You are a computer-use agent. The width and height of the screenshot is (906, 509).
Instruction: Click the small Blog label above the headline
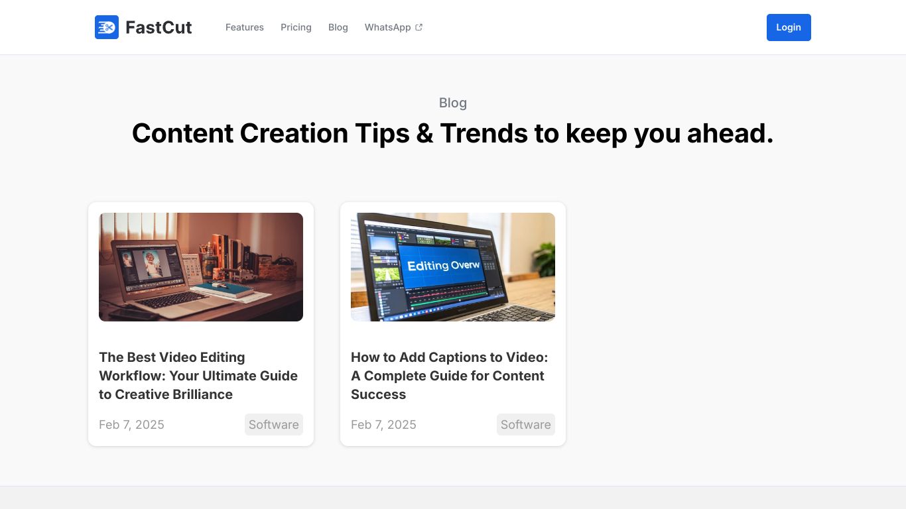point(453,103)
